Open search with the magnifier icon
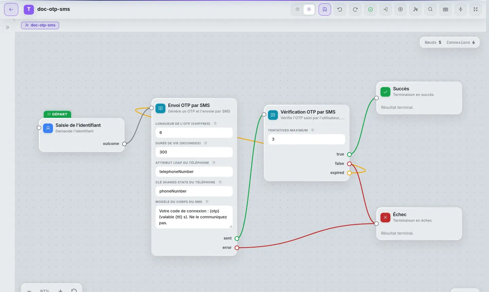489x292 pixels. pos(431,10)
